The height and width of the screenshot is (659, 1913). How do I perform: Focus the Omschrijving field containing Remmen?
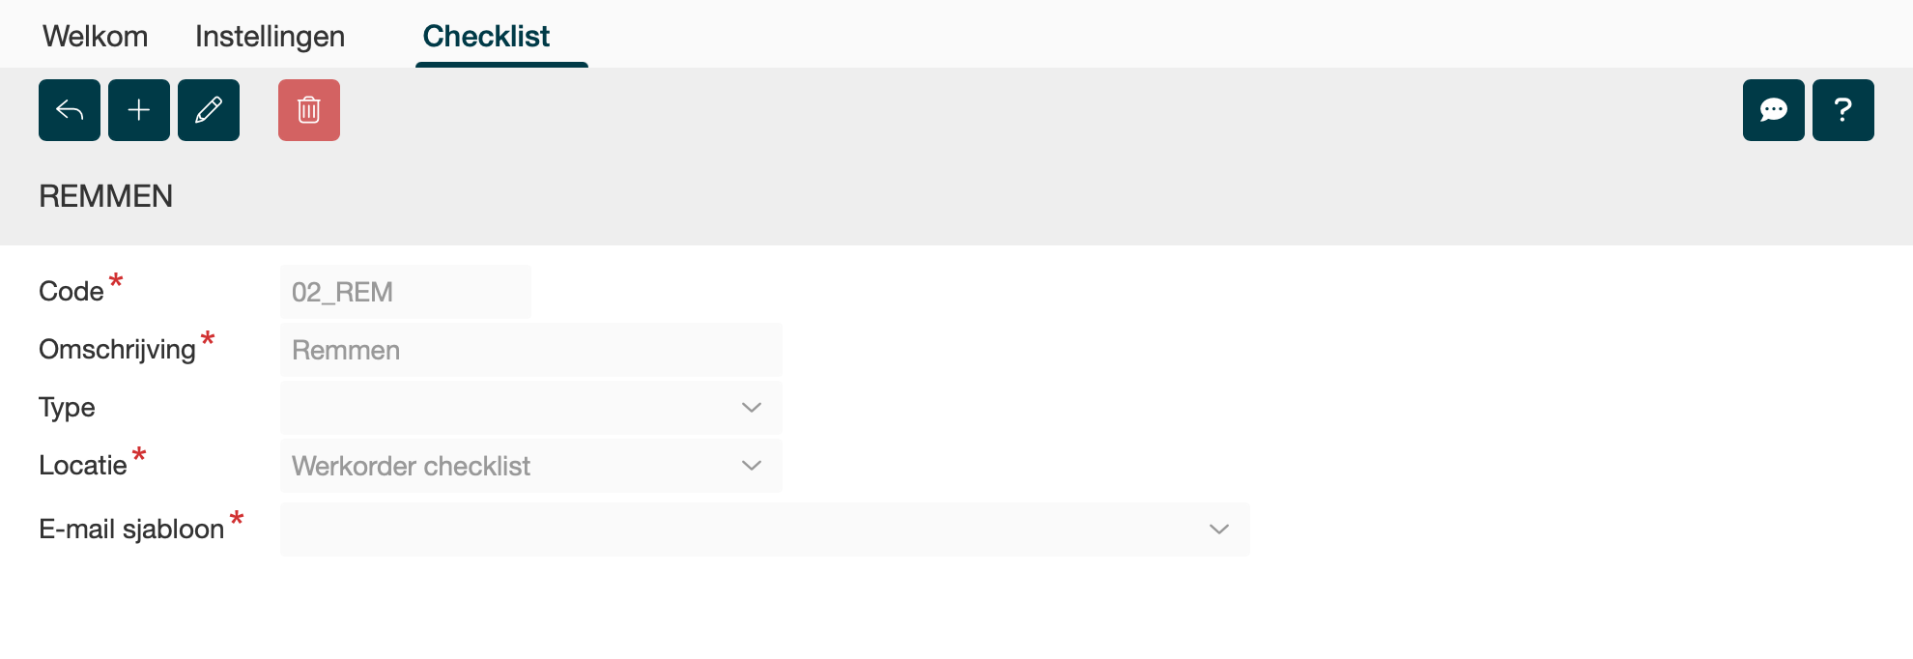click(530, 350)
